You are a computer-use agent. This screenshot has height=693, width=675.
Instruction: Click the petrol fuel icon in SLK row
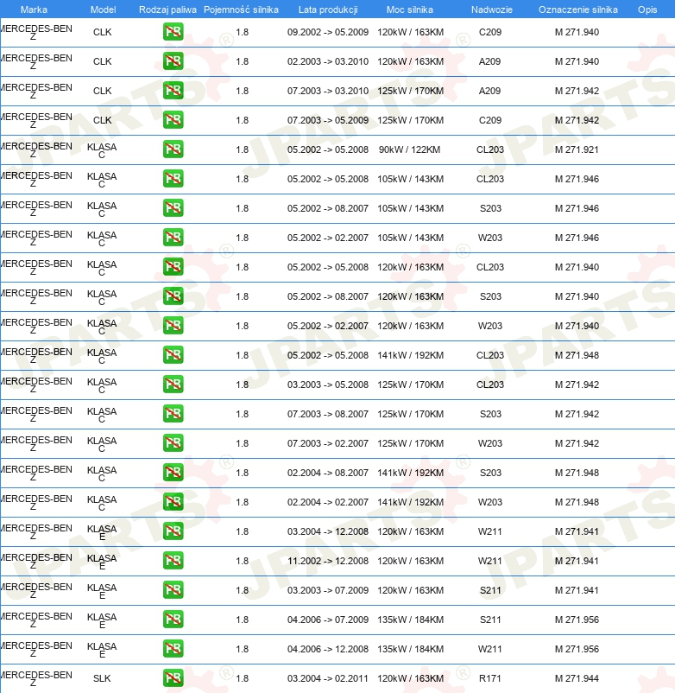click(173, 678)
